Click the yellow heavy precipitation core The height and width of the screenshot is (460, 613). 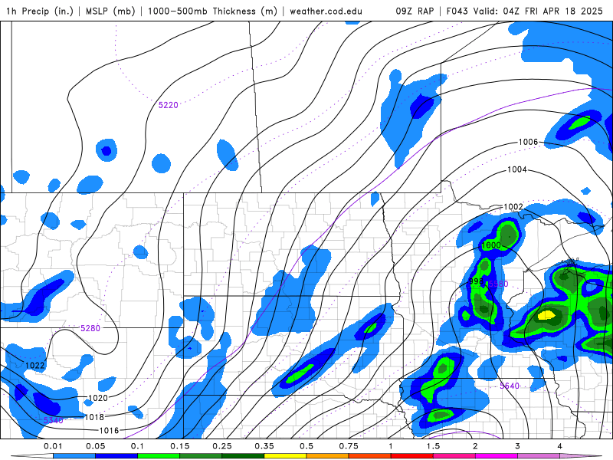click(547, 314)
